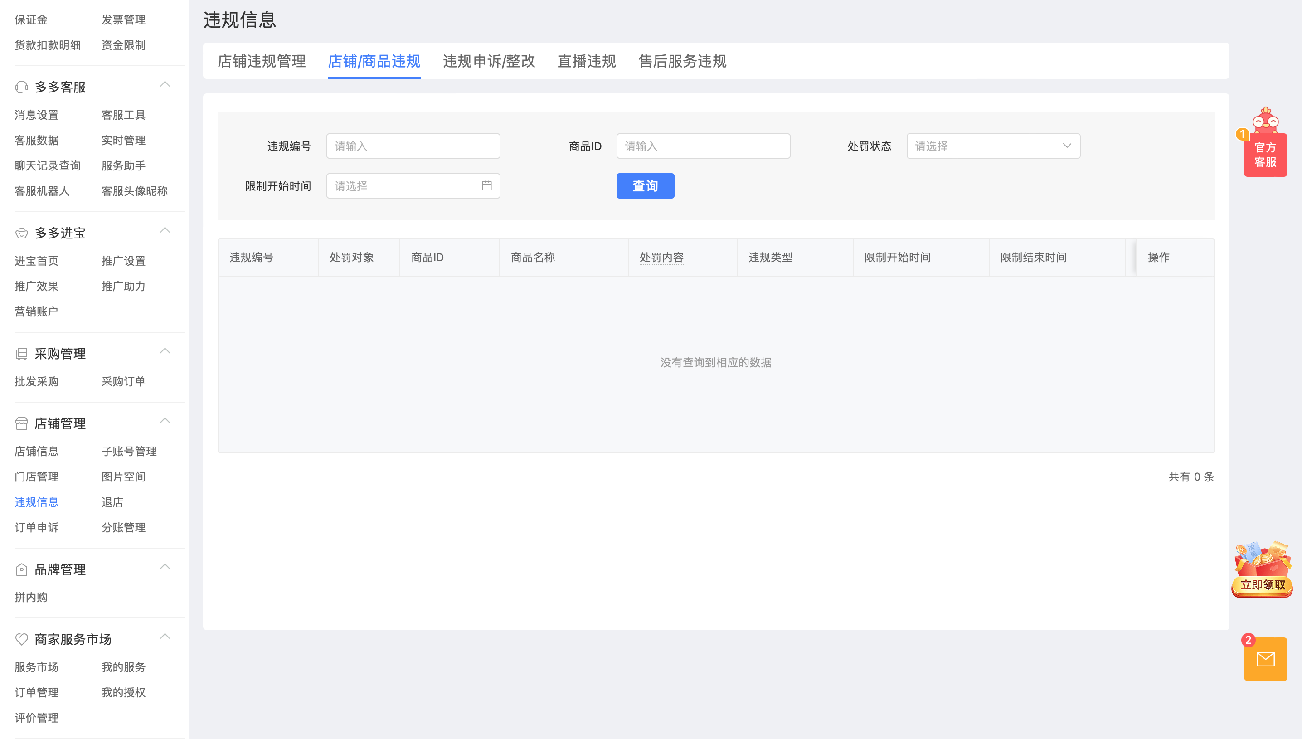Viewport: 1302px width, 739px height.
Task: Open 实时管理 link
Action: coord(123,141)
